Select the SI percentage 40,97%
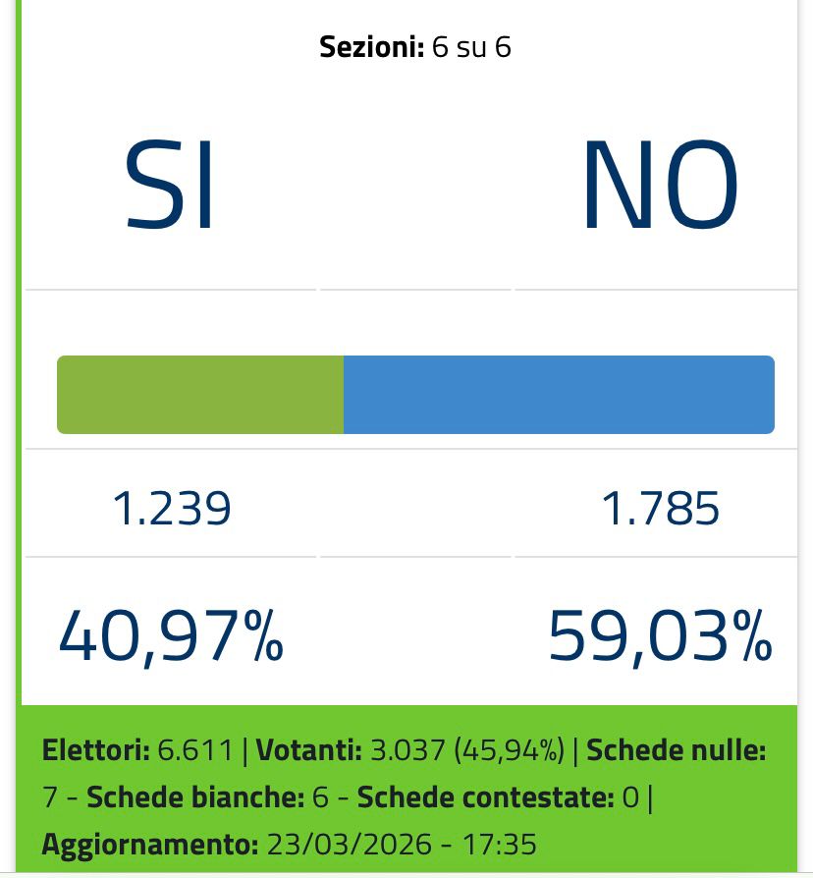 pyautogui.click(x=172, y=635)
